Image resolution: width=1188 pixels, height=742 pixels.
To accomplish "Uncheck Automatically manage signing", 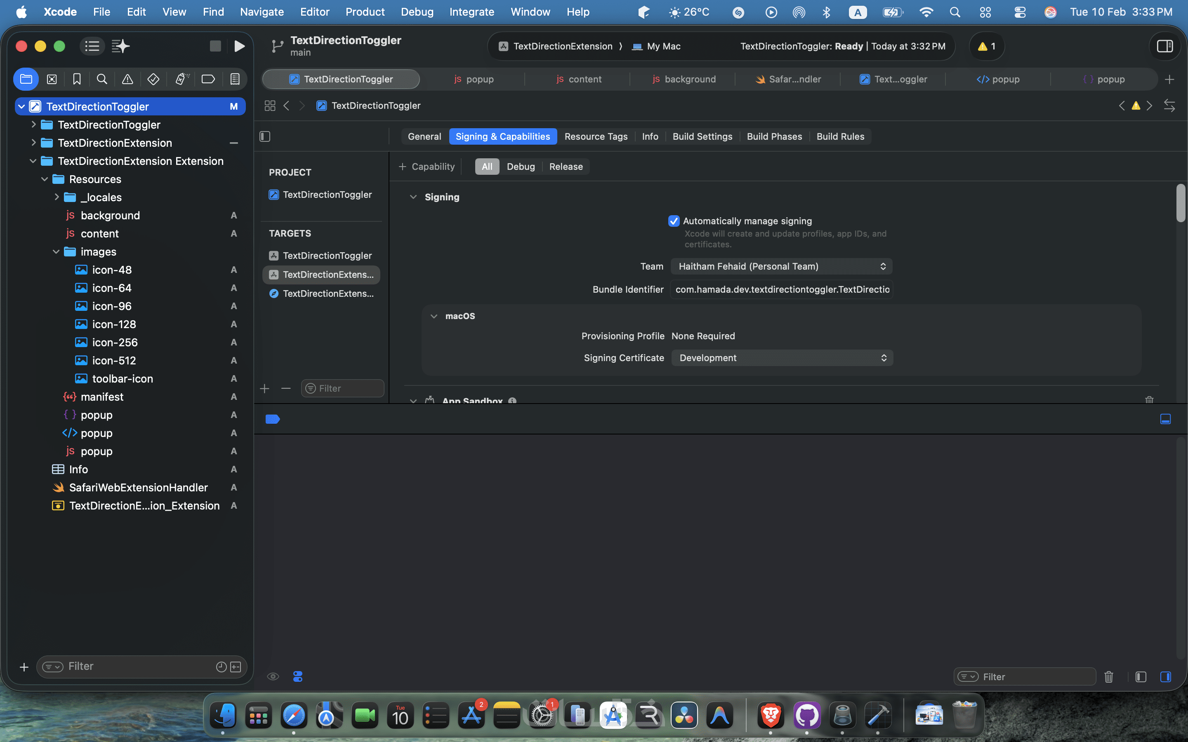I will point(674,221).
